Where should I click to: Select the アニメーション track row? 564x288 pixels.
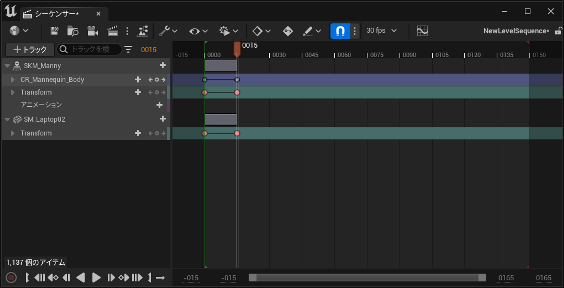[86, 105]
